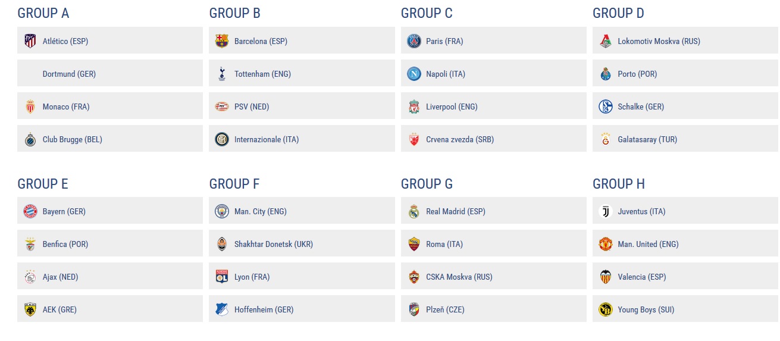Click the Young Boys crest

[x=605, y=309]
